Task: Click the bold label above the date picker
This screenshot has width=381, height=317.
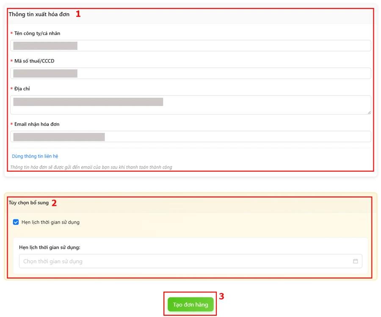Action: (x=50, y=247)
